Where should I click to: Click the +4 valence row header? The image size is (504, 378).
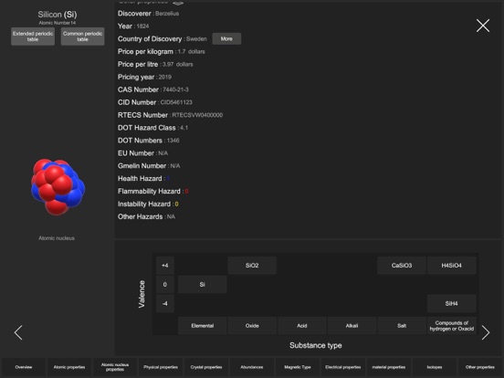coord(165,266)
